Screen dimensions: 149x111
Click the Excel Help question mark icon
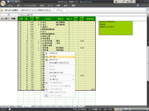click(138, 5)
